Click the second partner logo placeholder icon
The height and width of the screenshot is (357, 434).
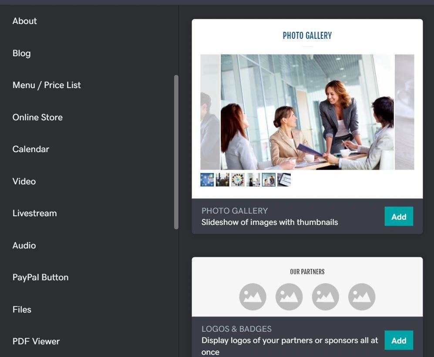click(289, 296)
